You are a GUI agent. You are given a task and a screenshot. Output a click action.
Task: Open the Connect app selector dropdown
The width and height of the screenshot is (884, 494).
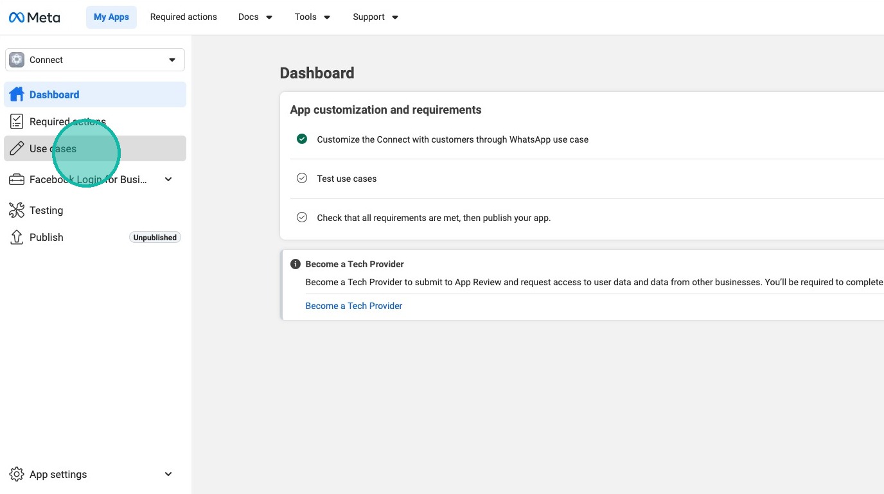pyautogui.click(x=172, y=60)
